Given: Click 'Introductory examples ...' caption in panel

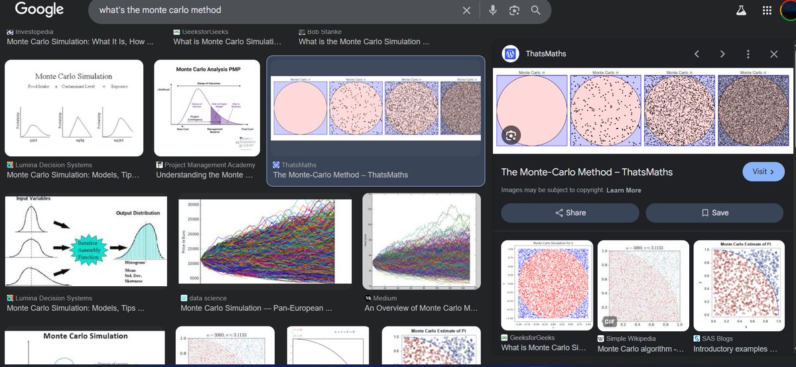Looking at the screenshot, I should click(x=735, y=348).
